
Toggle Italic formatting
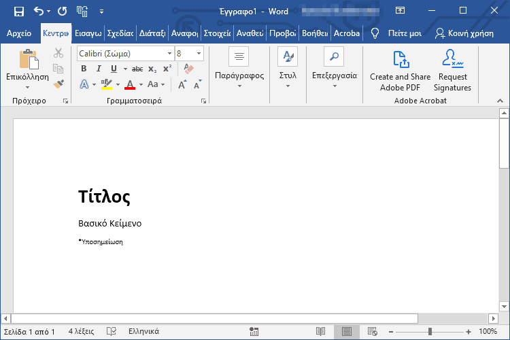[x=99, y=69]
